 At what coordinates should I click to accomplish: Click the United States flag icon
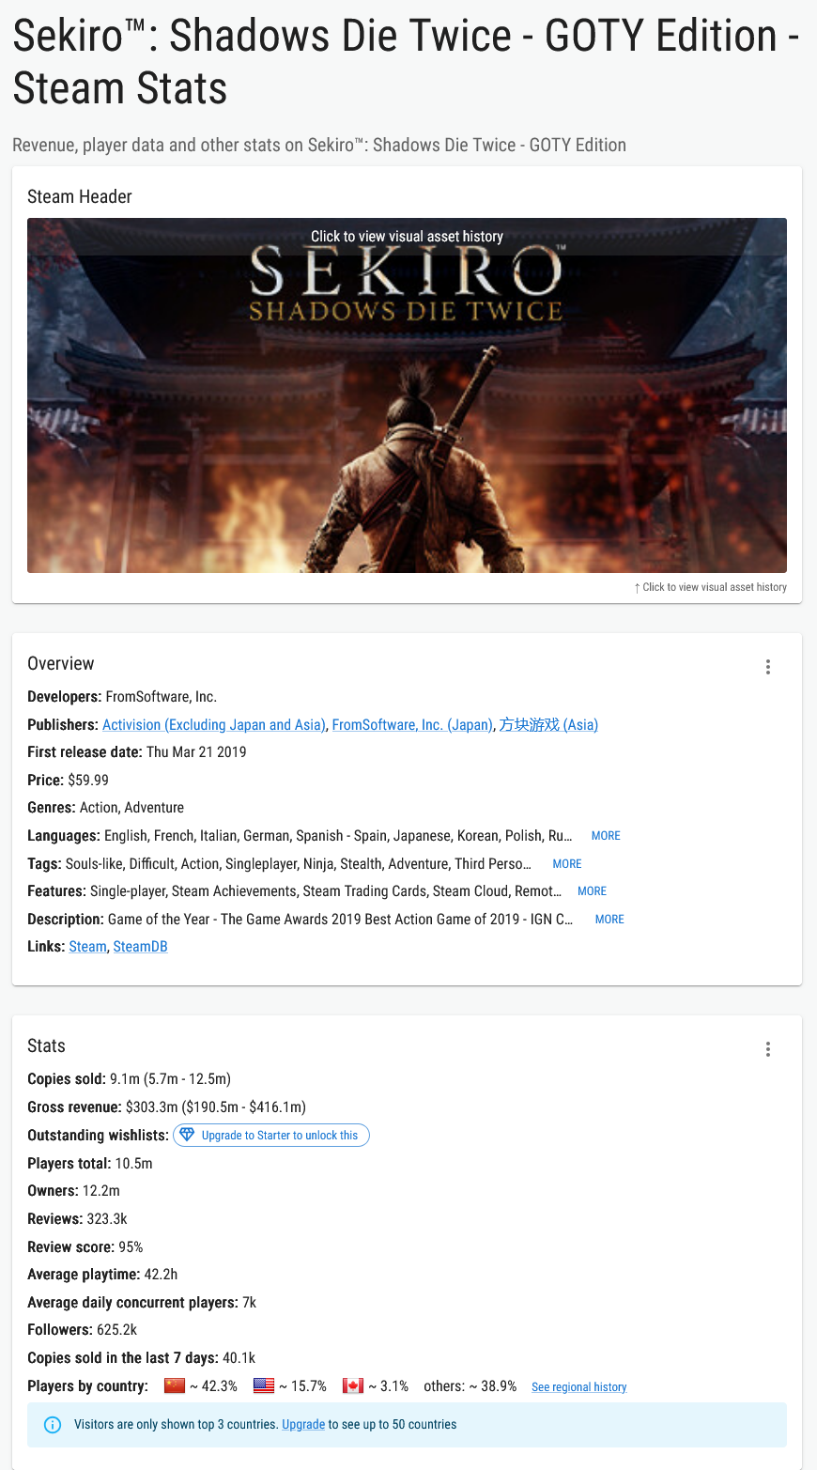coord(264,1385)
